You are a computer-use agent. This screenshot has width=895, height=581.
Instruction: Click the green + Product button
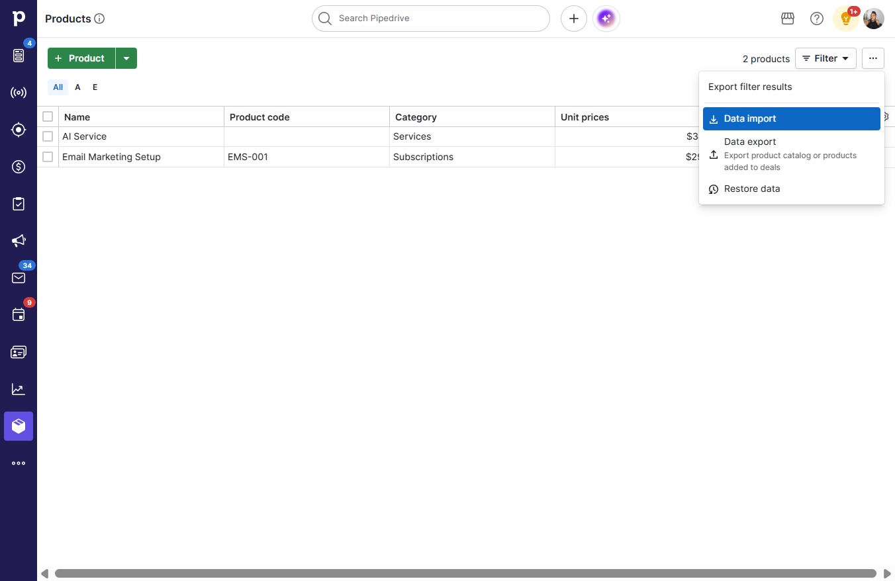pos(81,58)
